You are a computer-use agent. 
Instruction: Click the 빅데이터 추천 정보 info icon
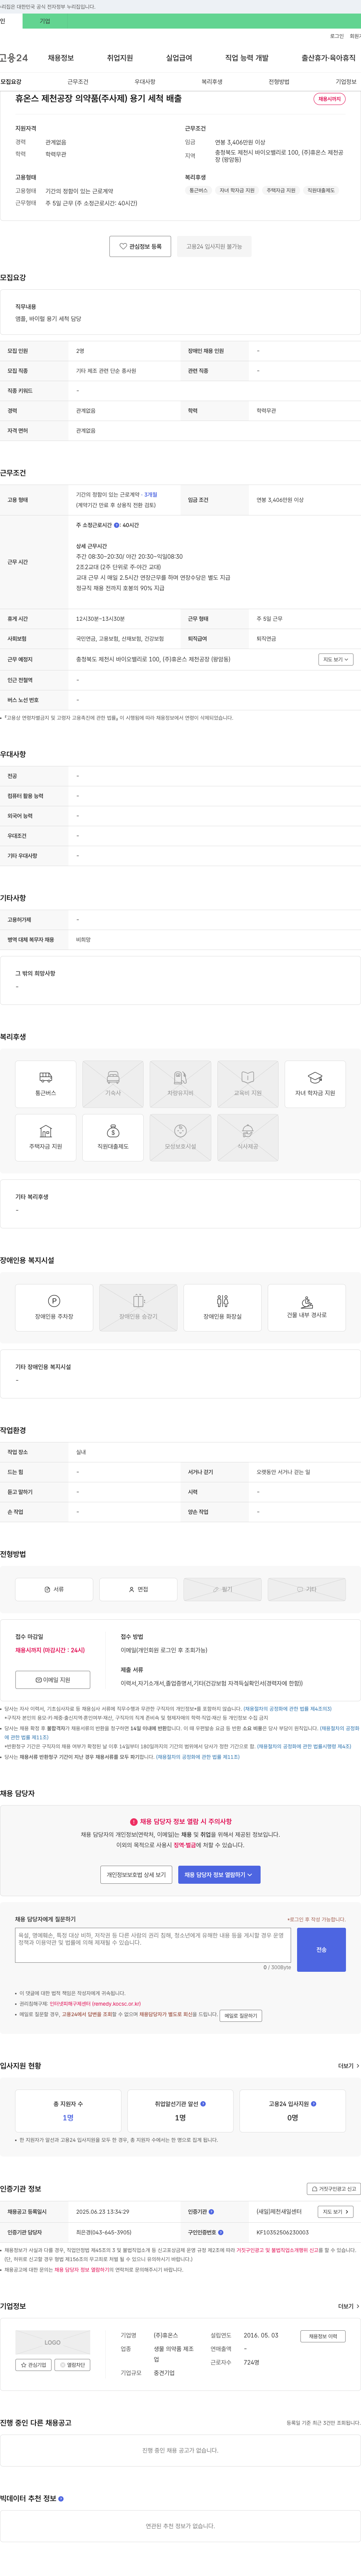tap(61, 2498)
